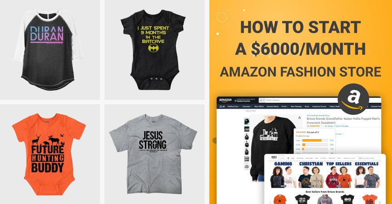Screen dimensions: 392x204
Task: Open the All search category dropdown
Action: coord(262,100)
